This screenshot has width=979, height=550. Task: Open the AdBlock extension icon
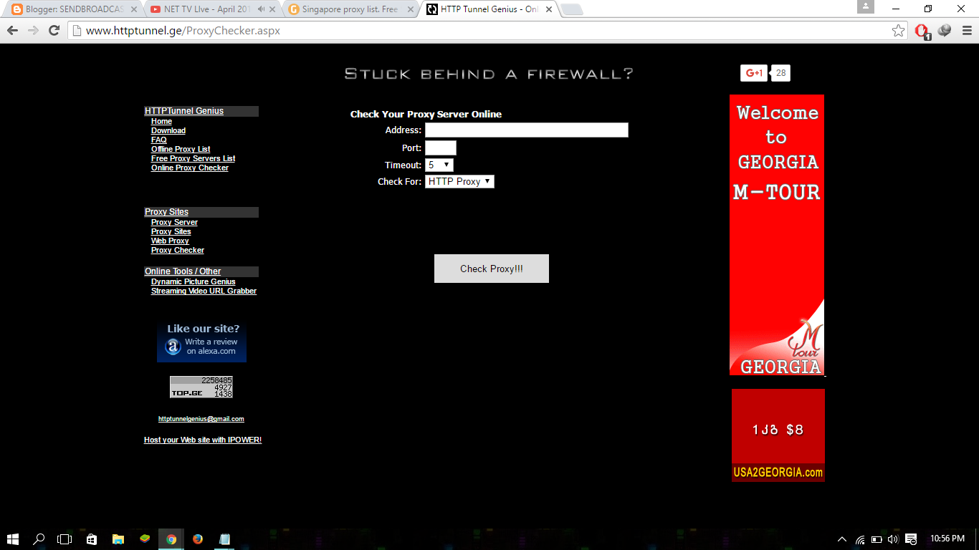pyautogui.click(x=922, y=31)
